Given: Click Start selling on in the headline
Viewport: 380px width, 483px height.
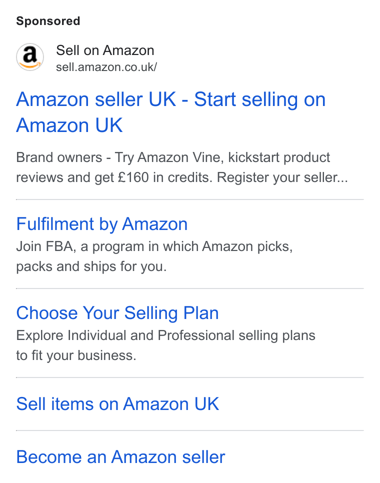Looking at the screenshot, I should click(x=259, y=99).
